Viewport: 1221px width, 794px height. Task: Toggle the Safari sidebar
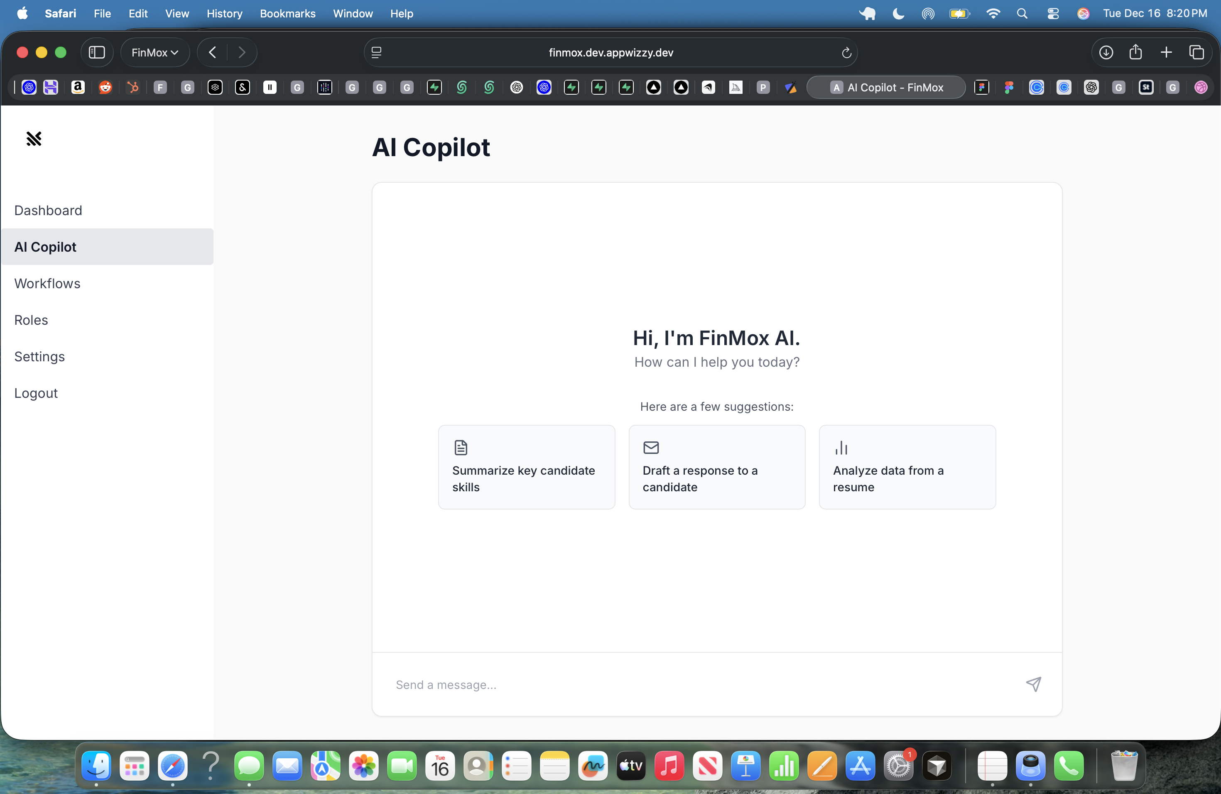click(97, 52)
